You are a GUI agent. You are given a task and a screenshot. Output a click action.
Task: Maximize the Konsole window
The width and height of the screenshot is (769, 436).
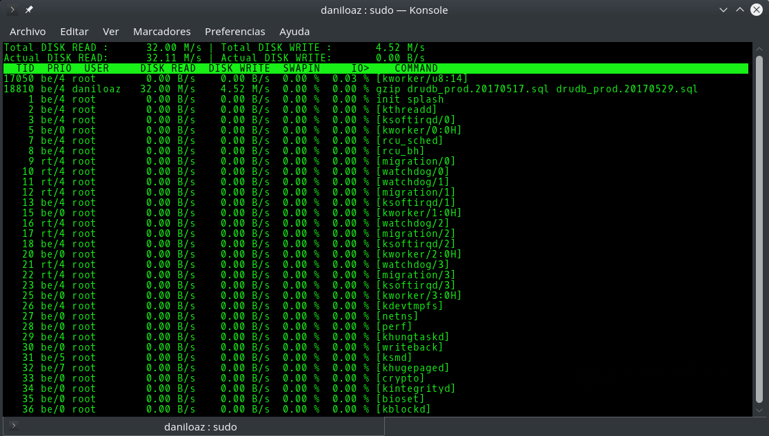[740, 10]
